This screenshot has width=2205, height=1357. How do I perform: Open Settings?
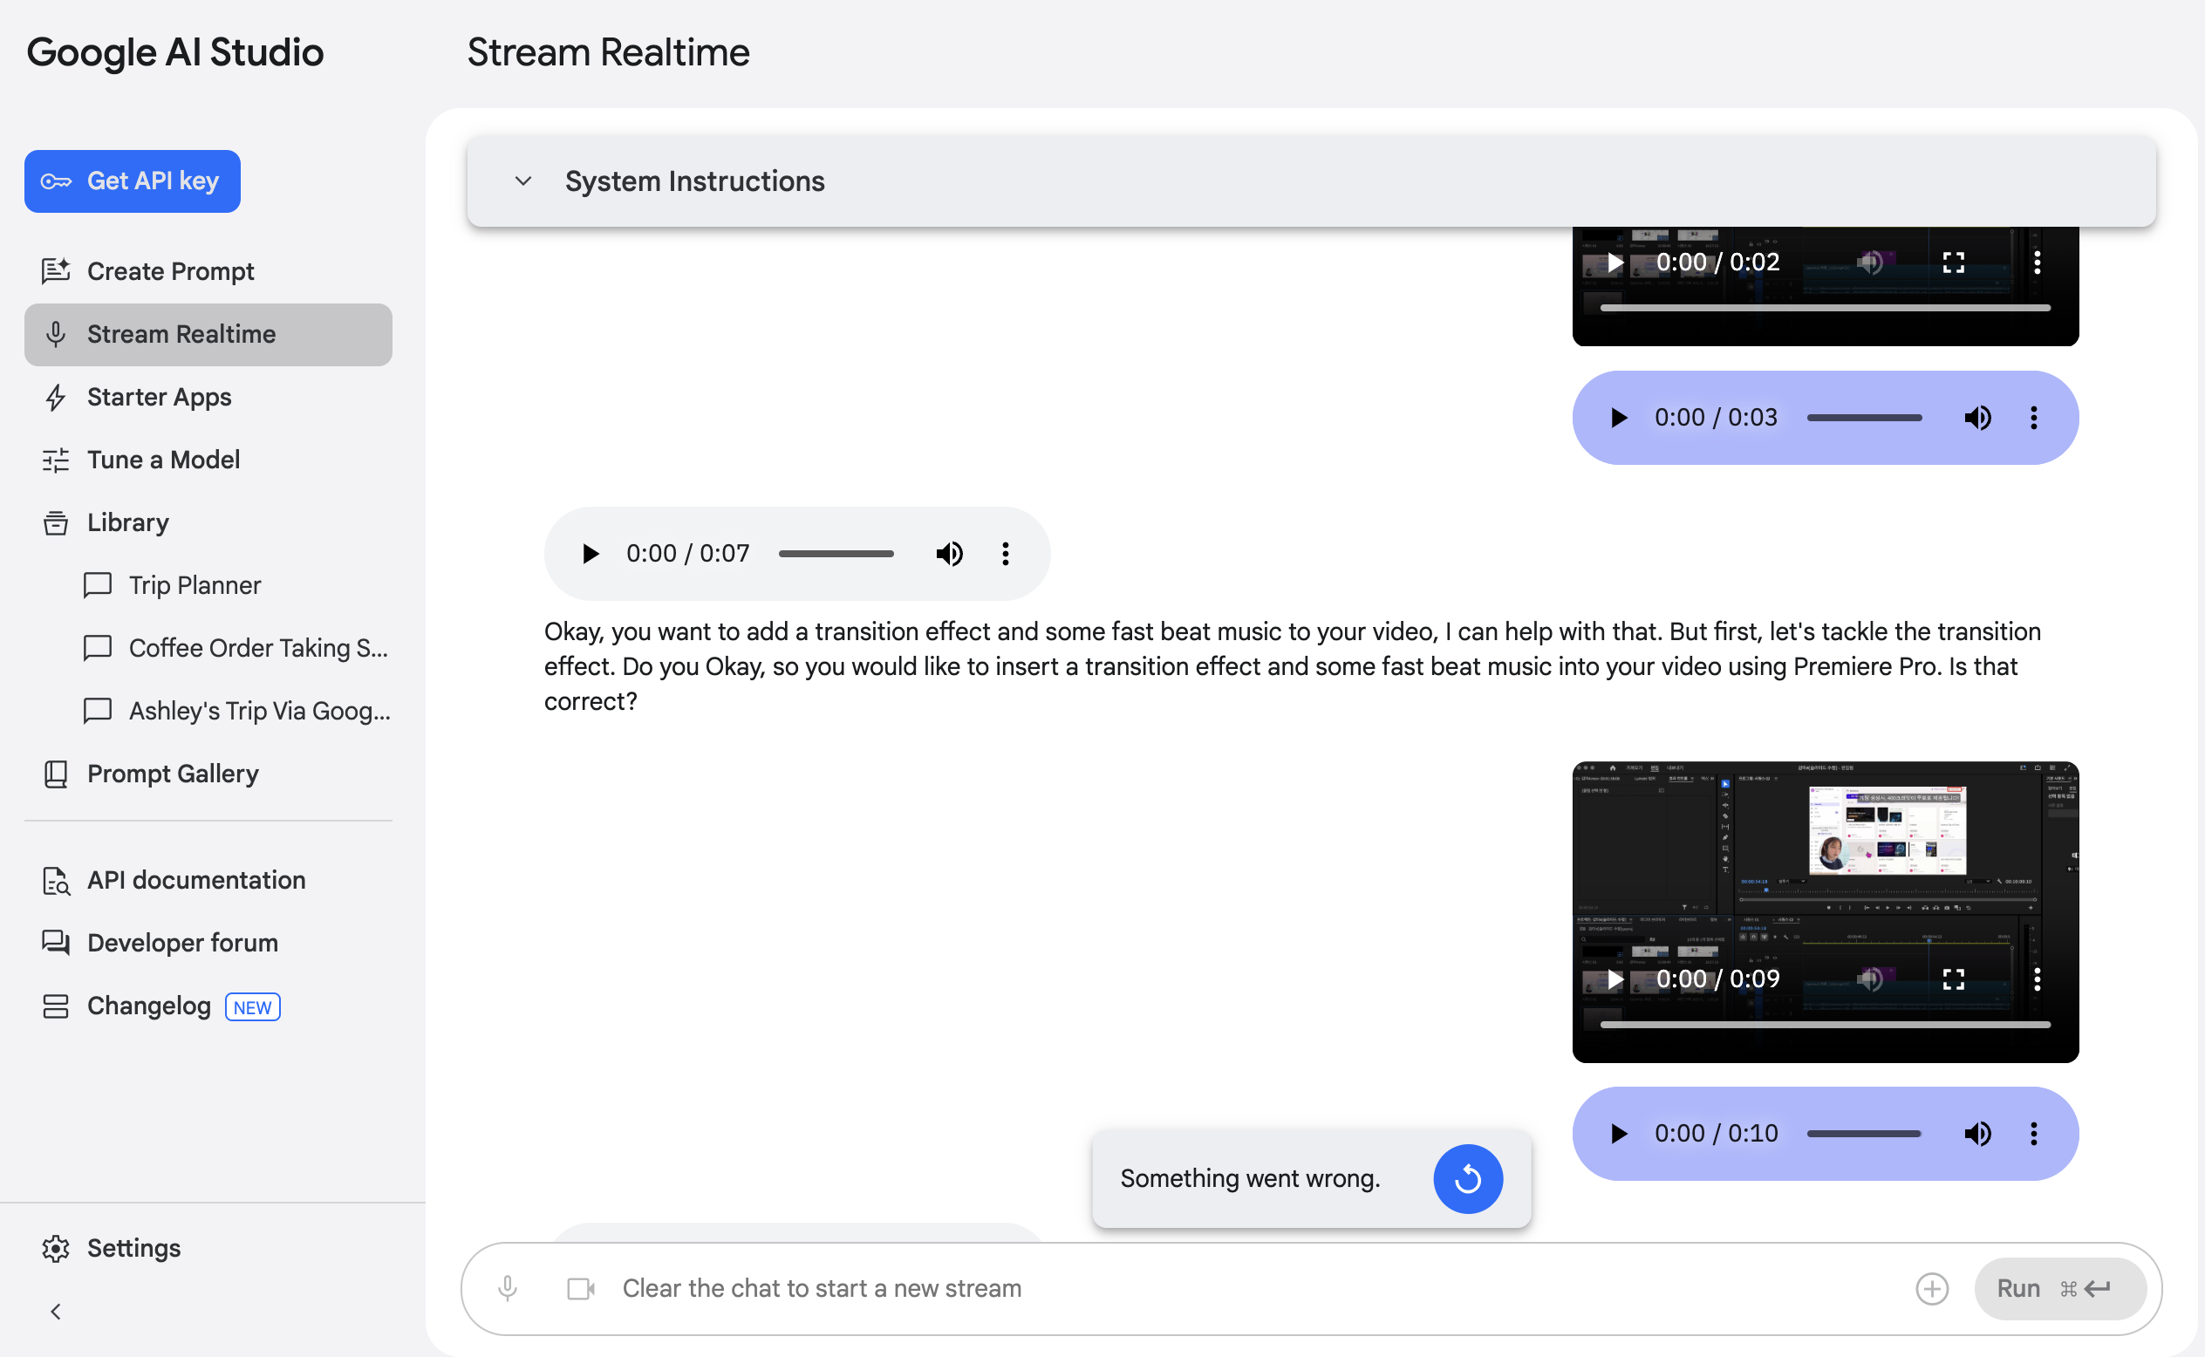(x=112, y=1247)
